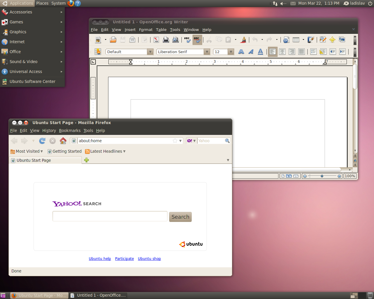Open Styles and Formatting icon in Writer
The image size is (374, 299).
tap(98, 52)
